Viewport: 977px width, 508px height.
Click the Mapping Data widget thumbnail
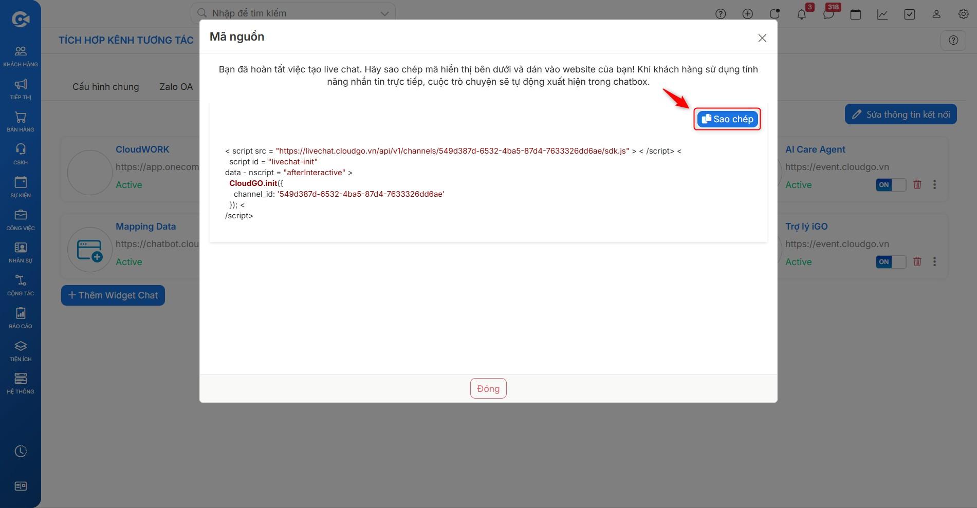(90, 250)
